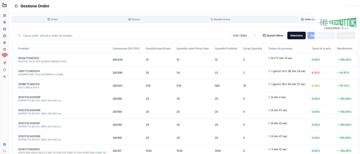Click the red logout icon
This screenshot has width=360, height=154.
click(4, 151)
